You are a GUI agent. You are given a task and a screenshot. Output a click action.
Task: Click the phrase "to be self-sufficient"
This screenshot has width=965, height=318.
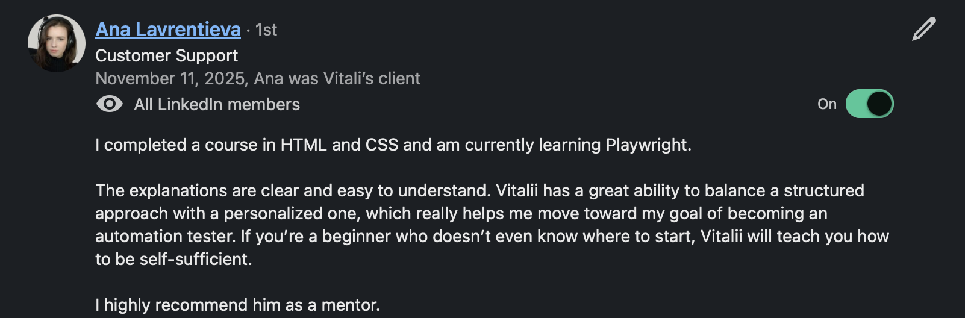coord(173,259)
